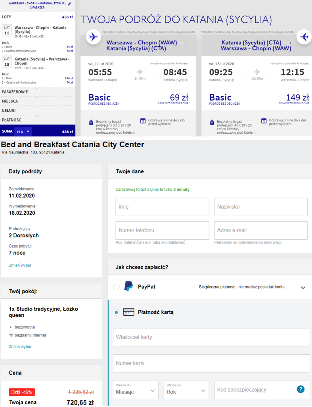Click the check-in date 11.02.2020

(x=22, y=196)
